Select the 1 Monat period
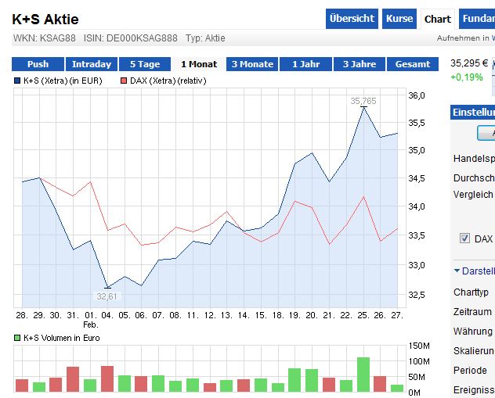 coord(199,64)
